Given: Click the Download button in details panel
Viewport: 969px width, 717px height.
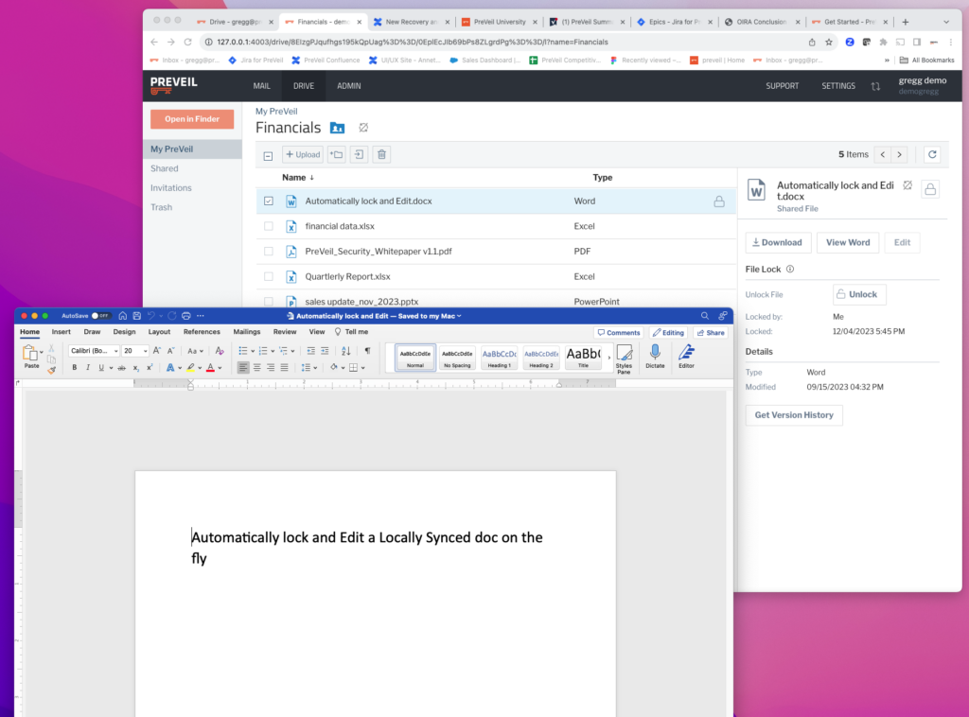Looking at the screenshot, I should pyautogui.click(x=778, y=242).
